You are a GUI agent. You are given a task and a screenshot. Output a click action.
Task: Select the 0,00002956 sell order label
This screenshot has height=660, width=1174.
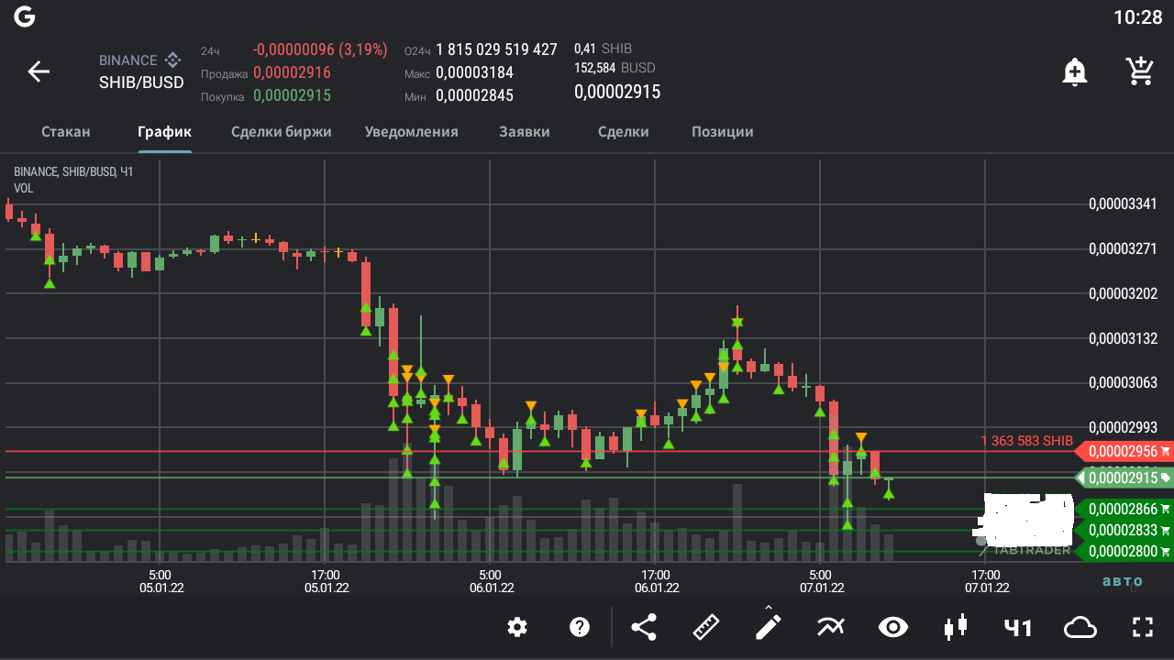pos(1125,451)
